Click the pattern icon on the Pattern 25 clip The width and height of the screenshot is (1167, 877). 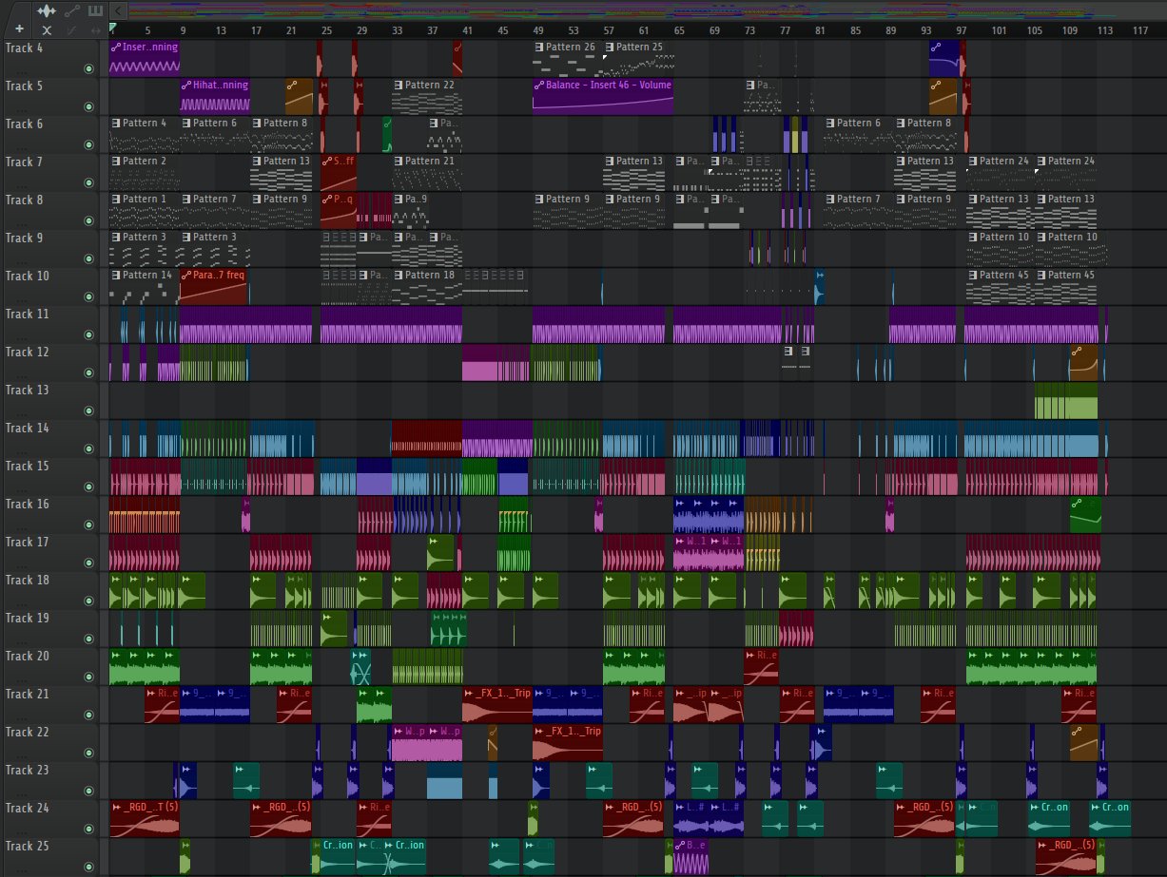[610, 47]
